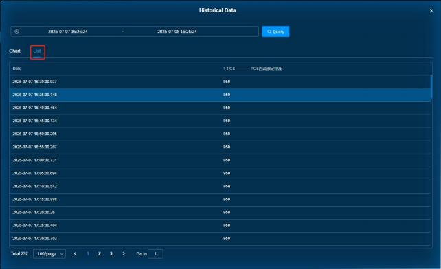Select page 2 in pagination
Viewport: 441px width, 269px height.
100,253
